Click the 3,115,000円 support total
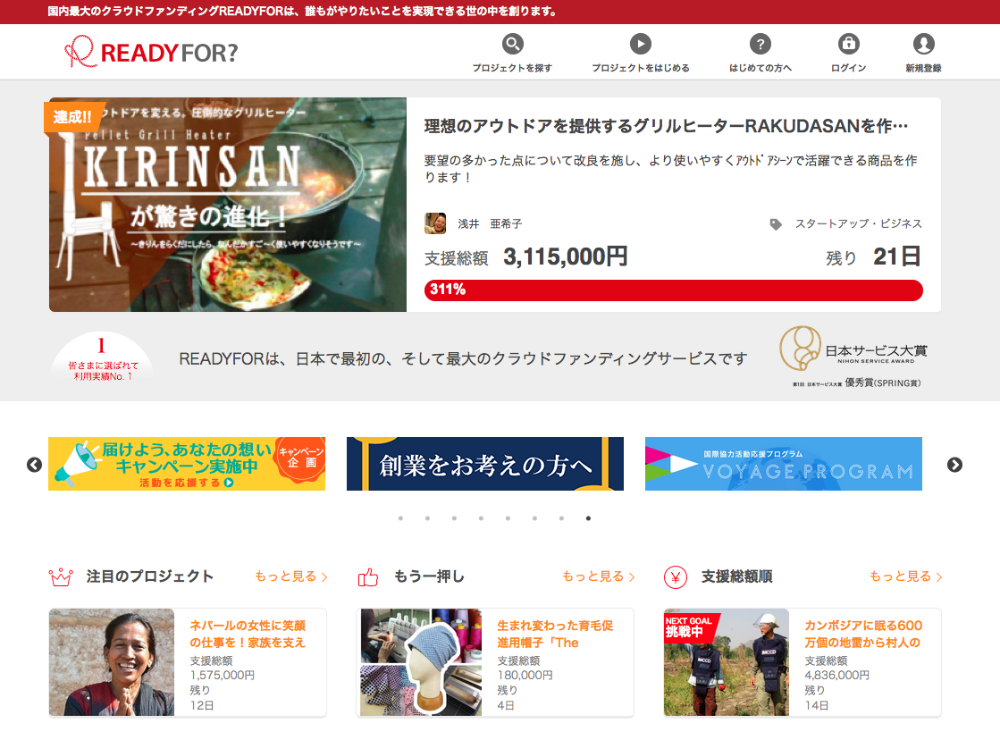1000x740 pixels. coord(565,257)
